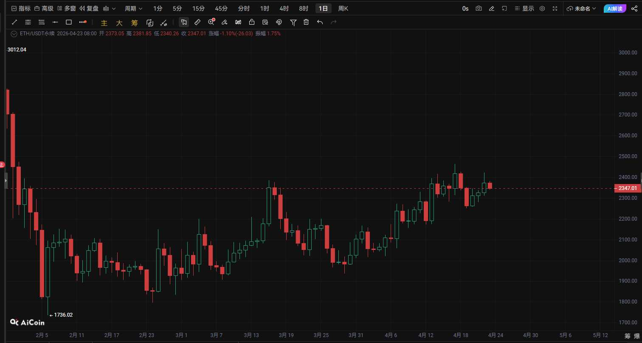
Task: Click the link chain icon in drawing toolbar
Action: pyautogui.click(x=279, y=22)
